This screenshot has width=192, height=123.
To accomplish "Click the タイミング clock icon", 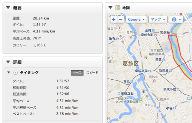I will pos(15,73).
